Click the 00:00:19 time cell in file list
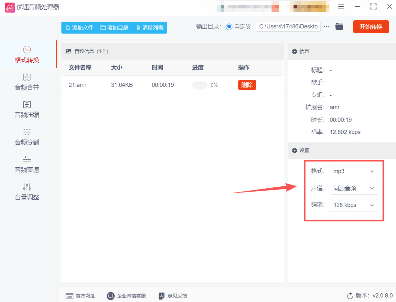This screenshot has width=396, height=302. [x=163, y=85]
